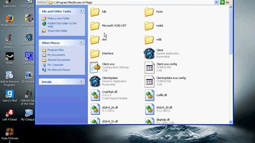This screenshot has height=143, width=255.
Task: Click Make a new folder
Action: tap(56, 19)
